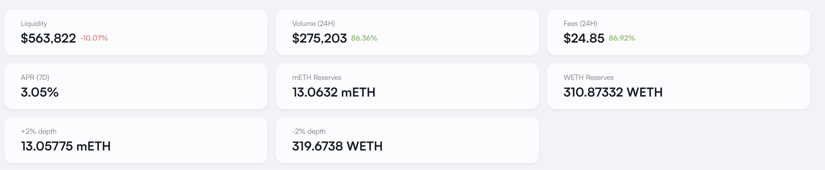Select the 3.05% APR value
This screenshot has height=170, width=825.
40,92
